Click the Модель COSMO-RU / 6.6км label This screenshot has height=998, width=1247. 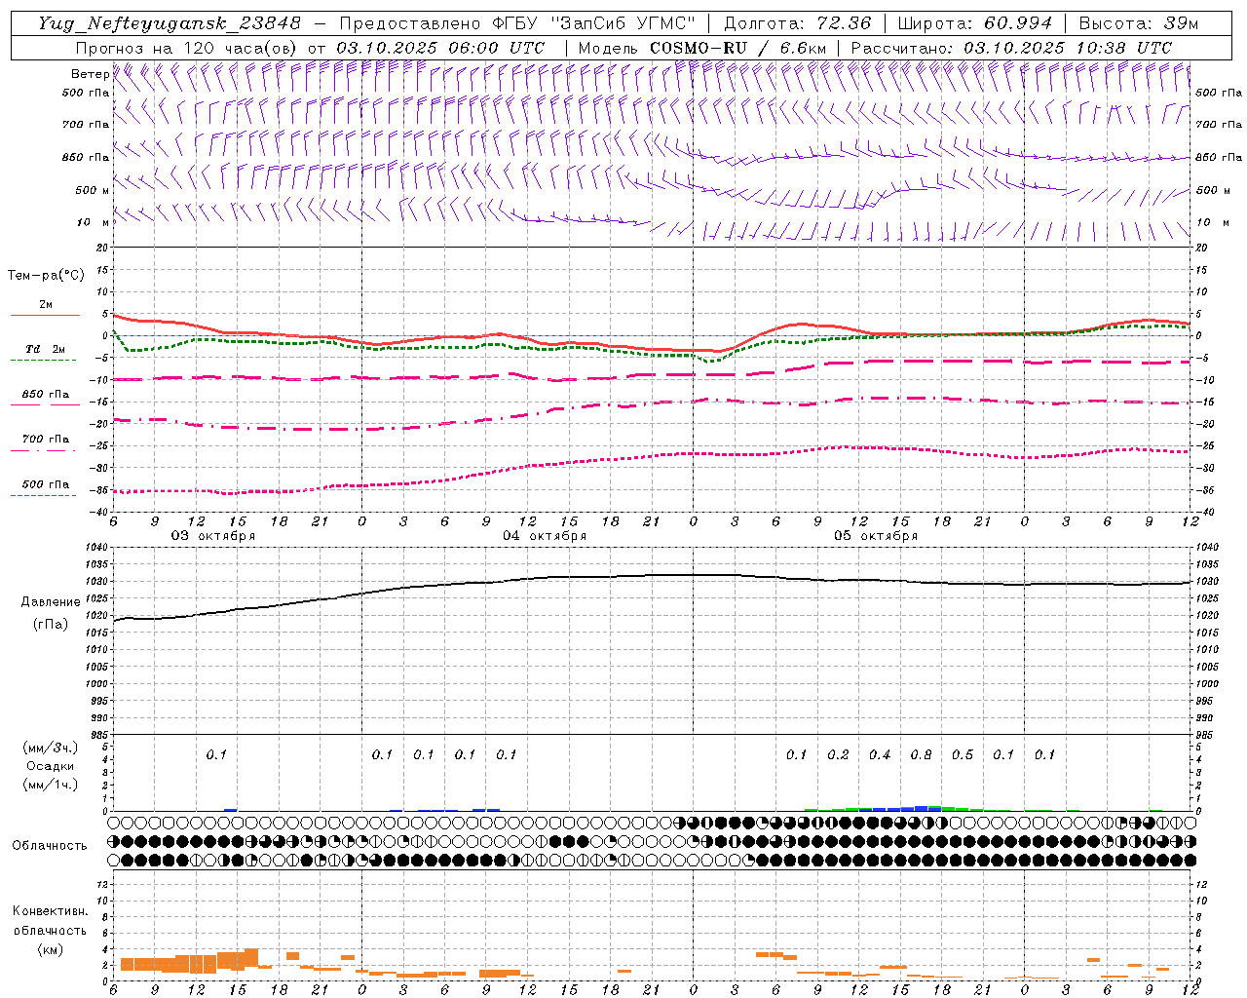pos(702,48)
